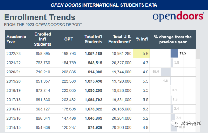Click OPT value 203,885
Screen dimensions: 208x133
tap(69, 72)
